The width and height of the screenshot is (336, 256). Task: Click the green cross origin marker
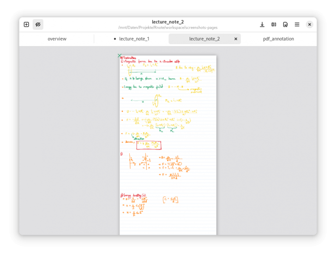click(120, 56)
